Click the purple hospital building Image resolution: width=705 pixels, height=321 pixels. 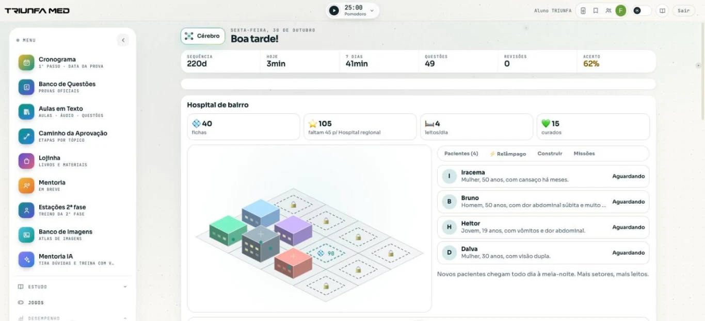[x=293, y=230]
